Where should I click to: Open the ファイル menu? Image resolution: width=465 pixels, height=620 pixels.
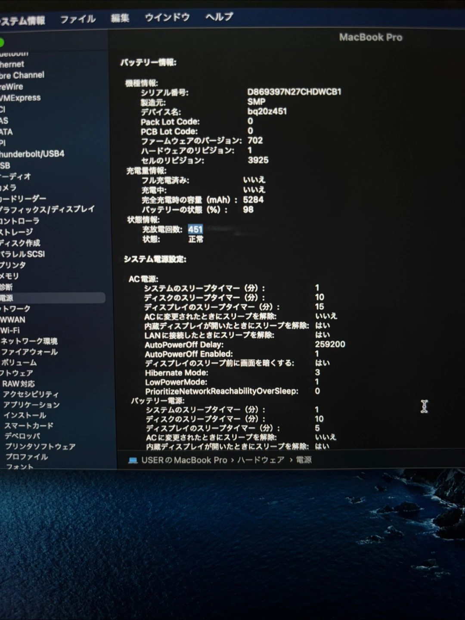[x=77, y=19]
